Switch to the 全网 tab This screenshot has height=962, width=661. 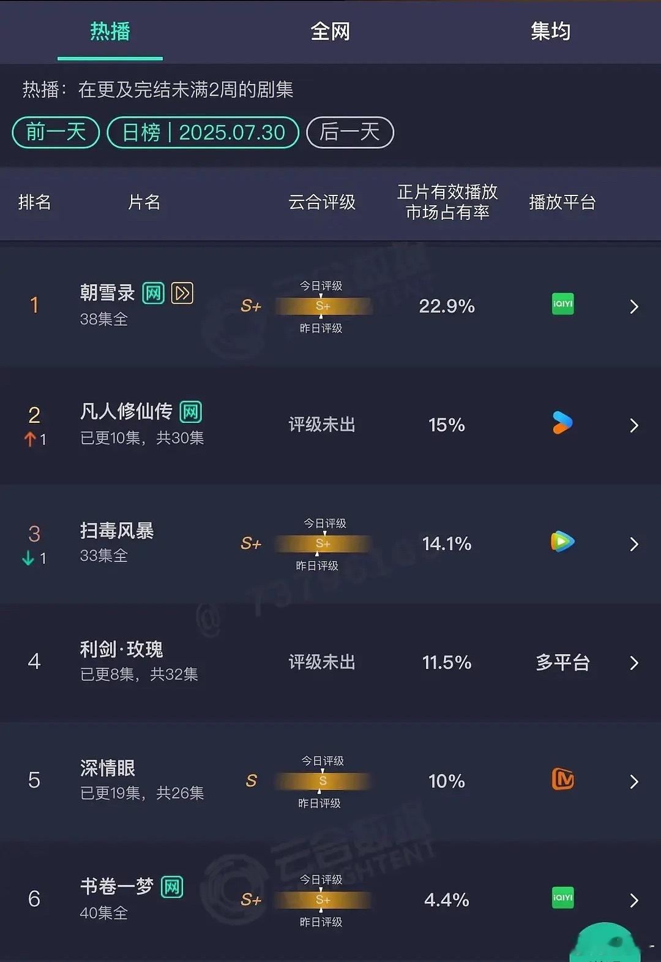click(330, 31)
